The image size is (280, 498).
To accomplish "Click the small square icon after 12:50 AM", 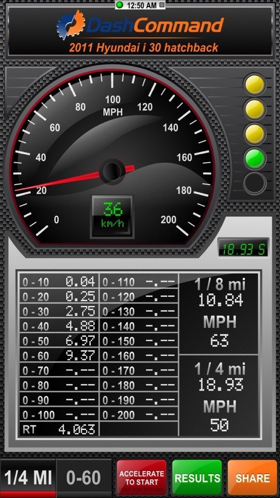I will tap(162, 5).
